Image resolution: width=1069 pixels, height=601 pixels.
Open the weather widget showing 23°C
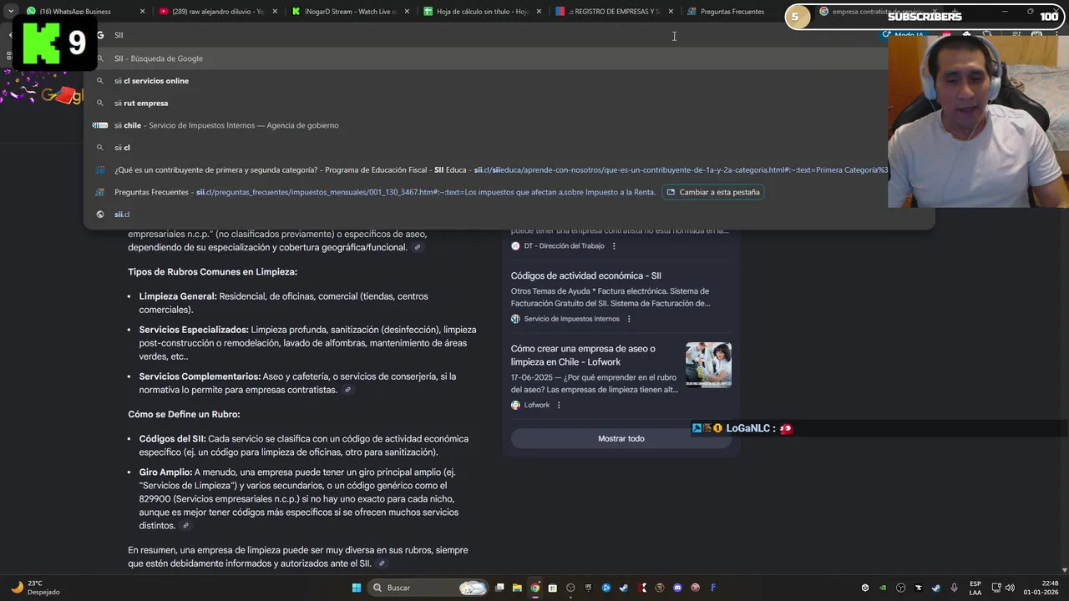[35, 588]
